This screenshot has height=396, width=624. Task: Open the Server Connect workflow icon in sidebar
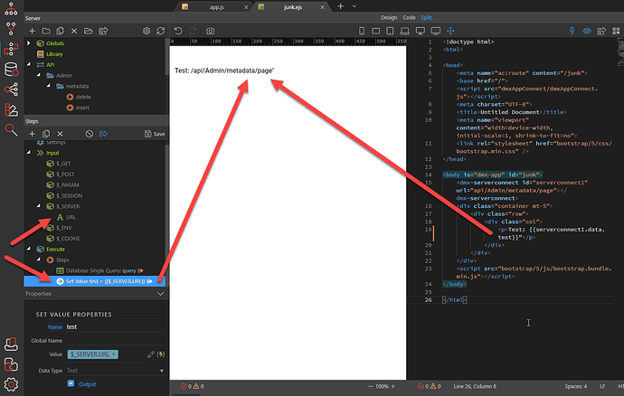point(11,50)
